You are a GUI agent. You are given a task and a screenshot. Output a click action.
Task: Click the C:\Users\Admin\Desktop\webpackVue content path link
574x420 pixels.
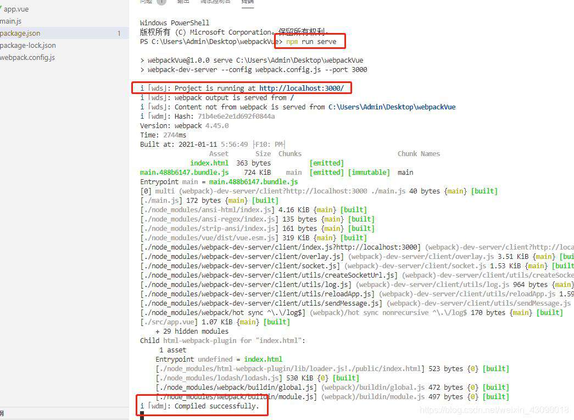click(x=392, y=107)
